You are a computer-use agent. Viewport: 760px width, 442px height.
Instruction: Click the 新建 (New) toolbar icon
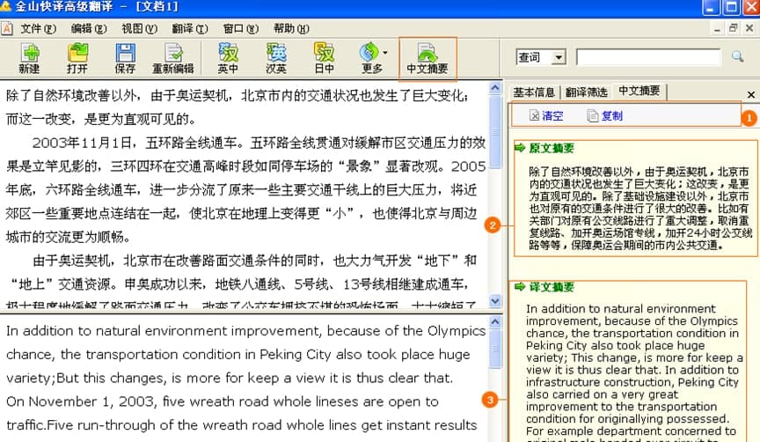coord(29,58)
